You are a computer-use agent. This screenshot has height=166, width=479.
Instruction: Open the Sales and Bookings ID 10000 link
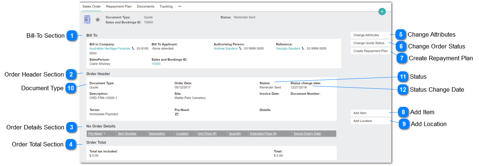(x=156, y=64)
